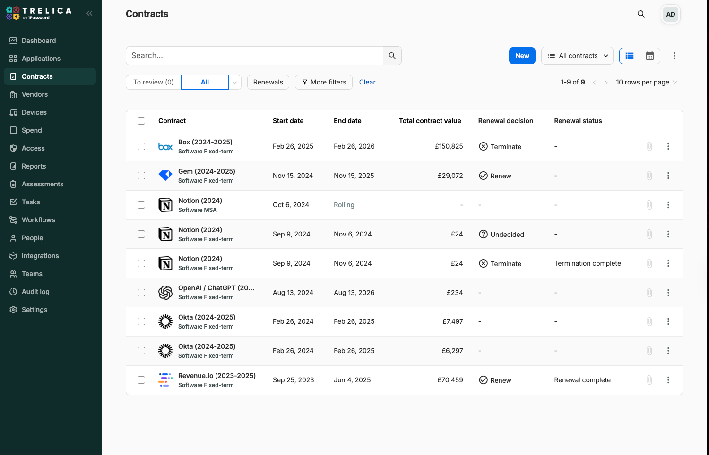Tick the OpenAI / ChatGPT contract checkbox
This screenshot has height=455, width=709.
[x=141, y=293]
